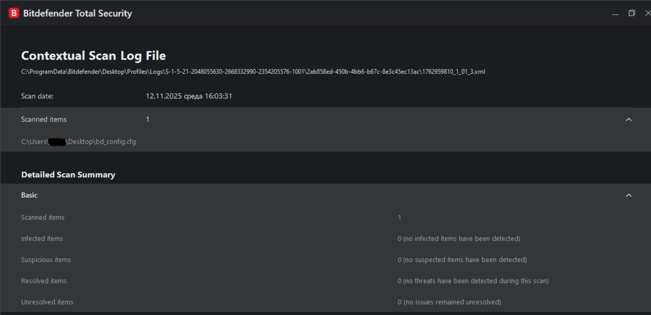Click the Detailed Scan Summary heading
Screen dimensions: 651x315
coord(68,175)
